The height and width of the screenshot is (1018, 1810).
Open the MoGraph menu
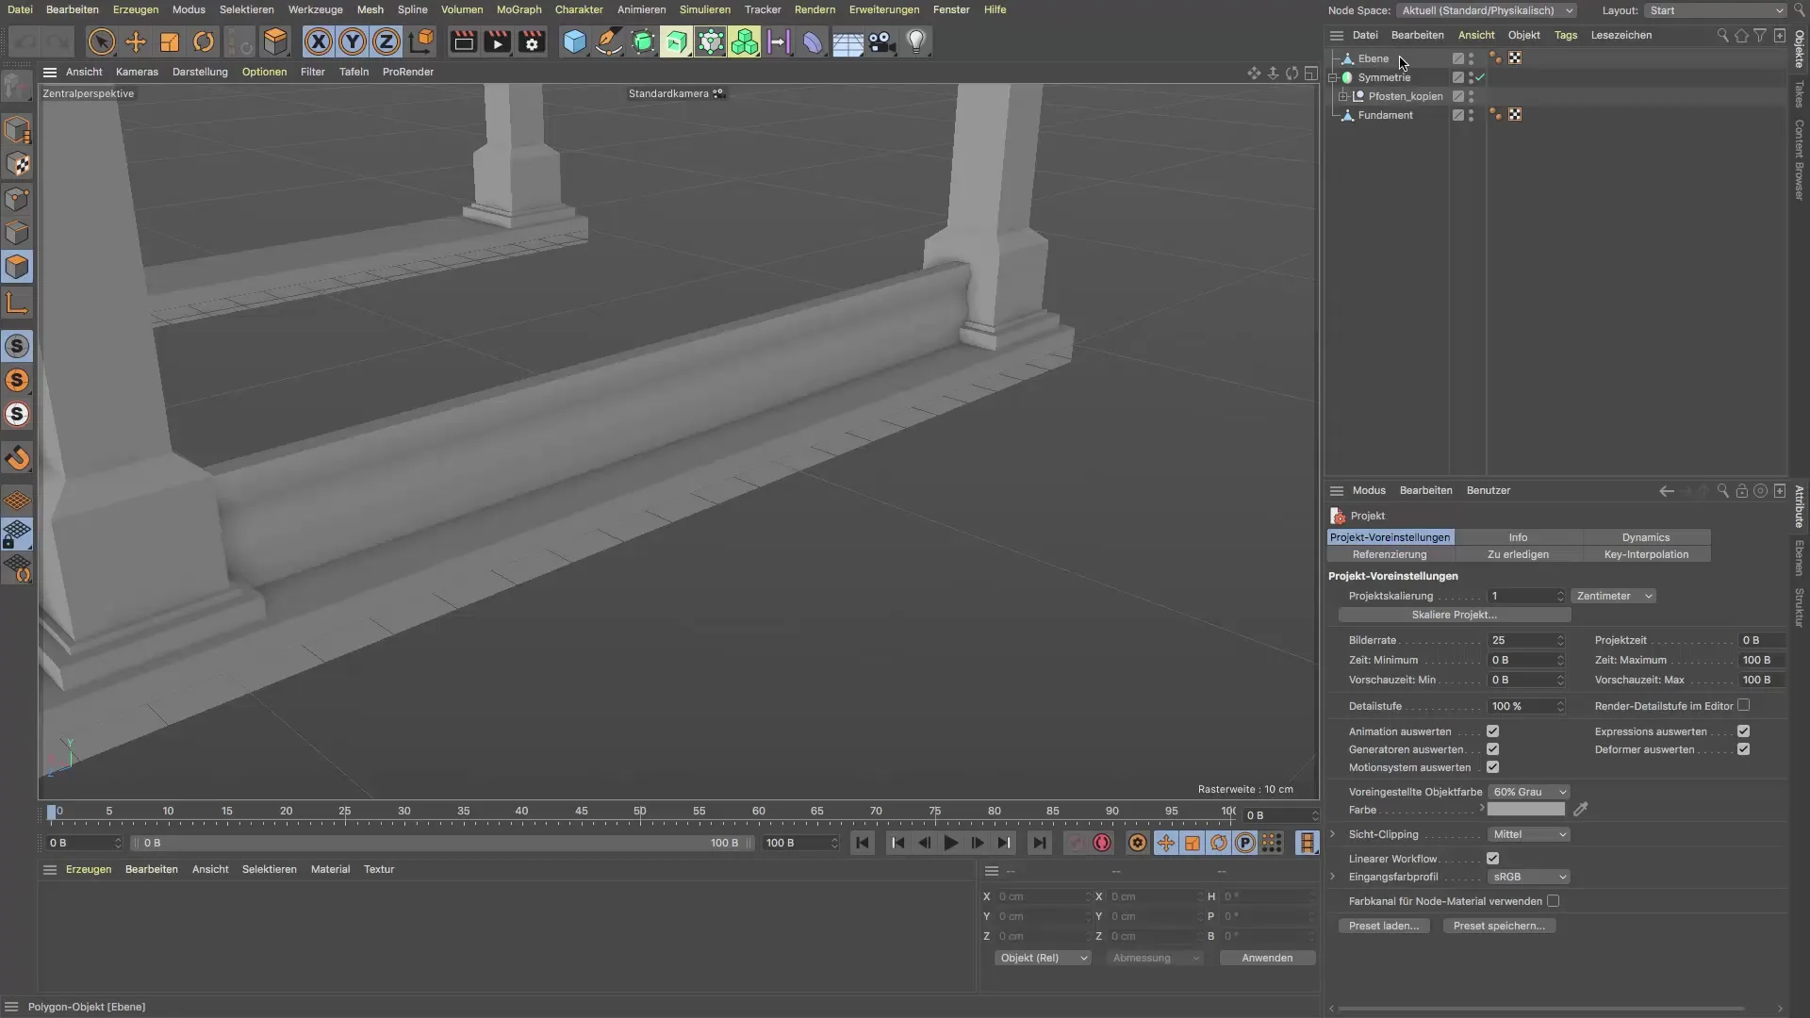coord(518,9)
